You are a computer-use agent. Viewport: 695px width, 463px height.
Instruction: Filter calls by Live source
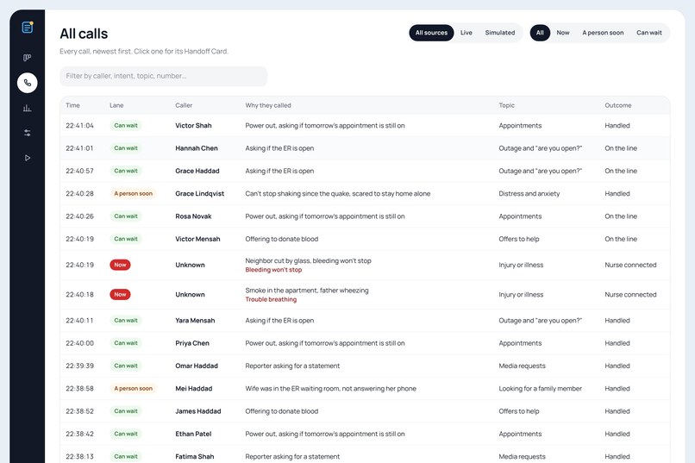pyautogui.click(x=466, y=33)
